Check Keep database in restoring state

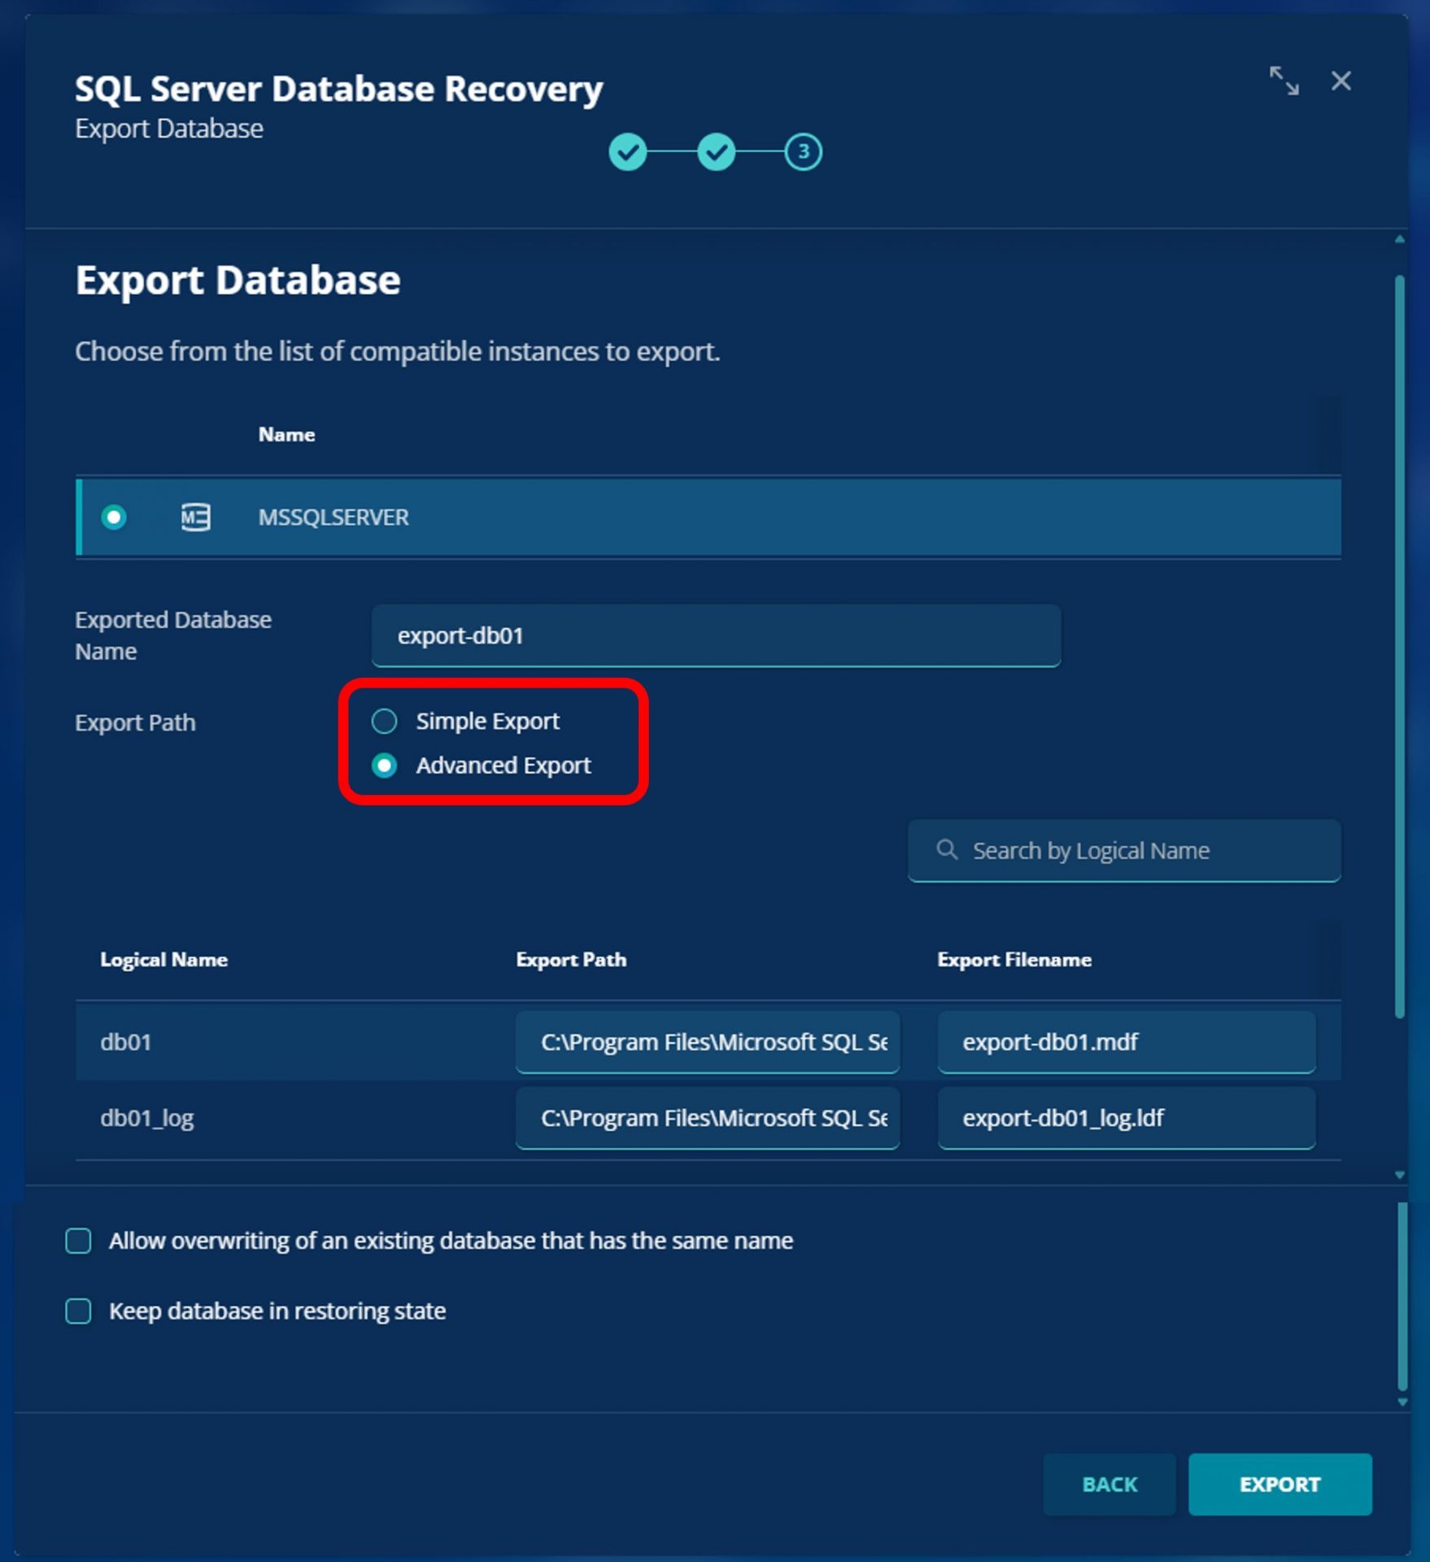[x=79, y=1311]
